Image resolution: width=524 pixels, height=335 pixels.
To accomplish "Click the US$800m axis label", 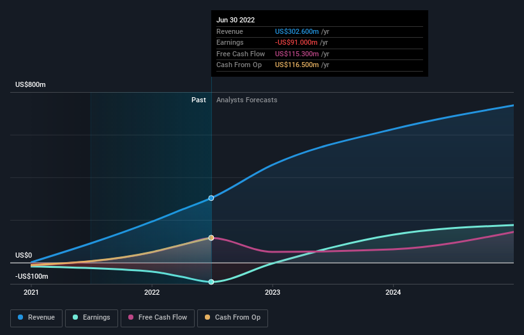I will [x=31, y=84].
